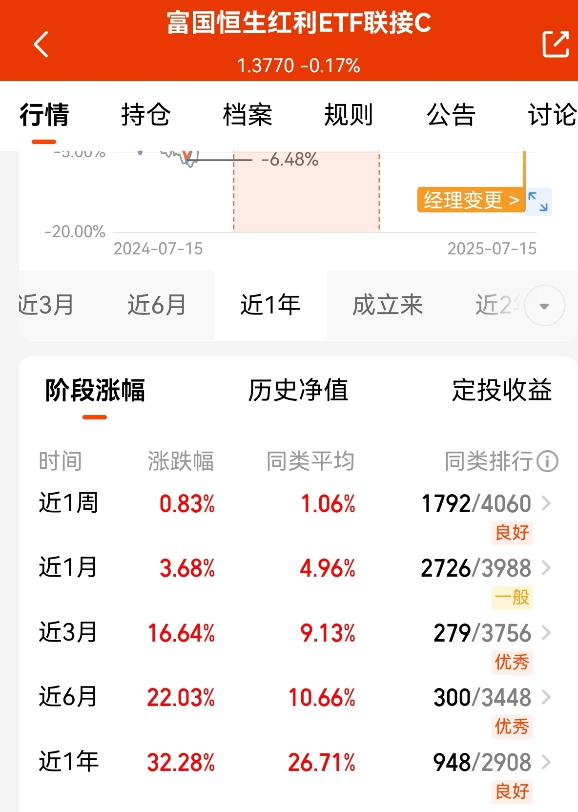
Task: Tap the 1792/4060 ranking
Action: [476, 504]
